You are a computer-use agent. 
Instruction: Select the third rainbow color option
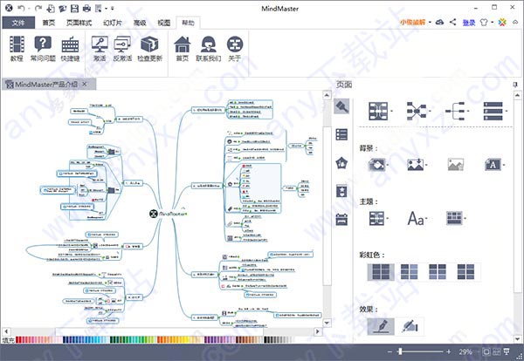[438, 271]
